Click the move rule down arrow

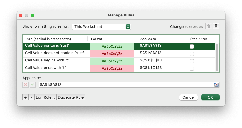pos(216,26)
